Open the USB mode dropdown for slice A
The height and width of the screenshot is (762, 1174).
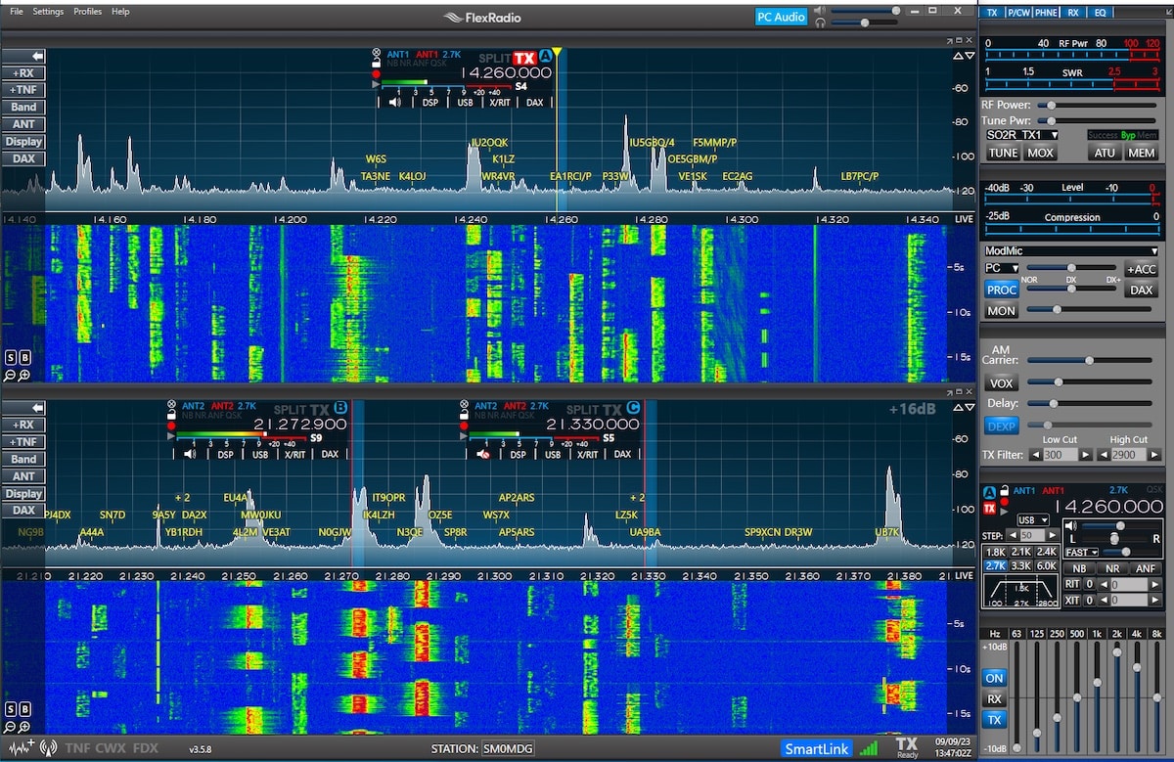coord(1033,520)
